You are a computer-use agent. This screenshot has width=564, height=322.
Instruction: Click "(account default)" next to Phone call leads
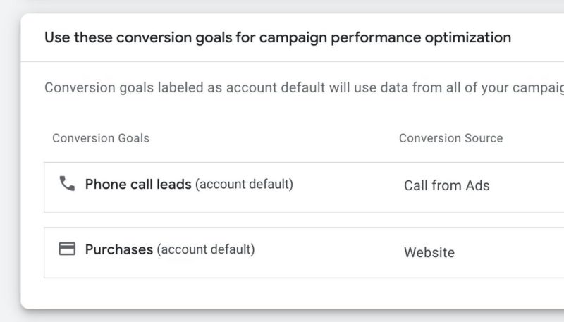pos(244,185)
